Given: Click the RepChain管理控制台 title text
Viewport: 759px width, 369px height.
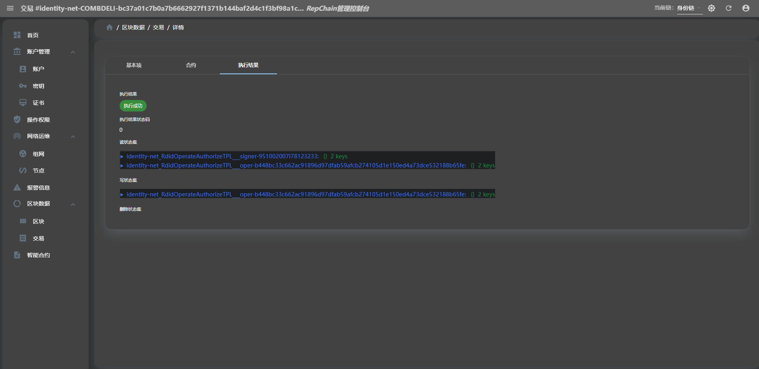Looking at the screenshot, I should pyautogui.click(x=338, y=8).
